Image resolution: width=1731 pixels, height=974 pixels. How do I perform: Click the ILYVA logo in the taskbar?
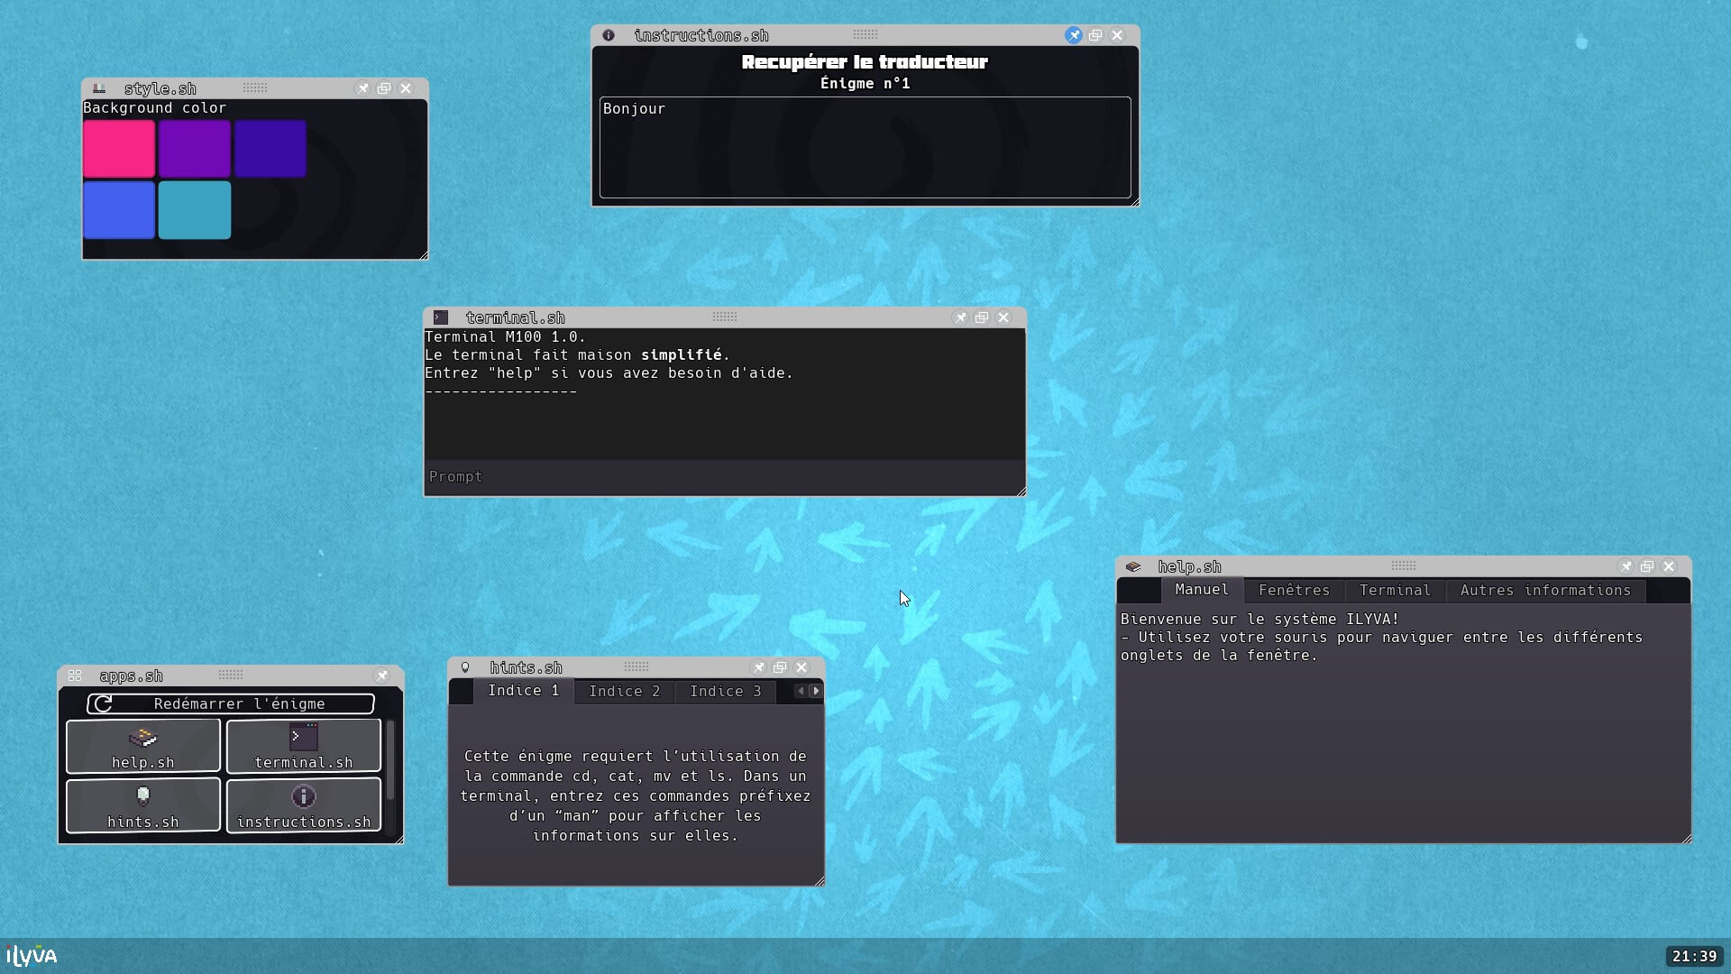(32, 956)
